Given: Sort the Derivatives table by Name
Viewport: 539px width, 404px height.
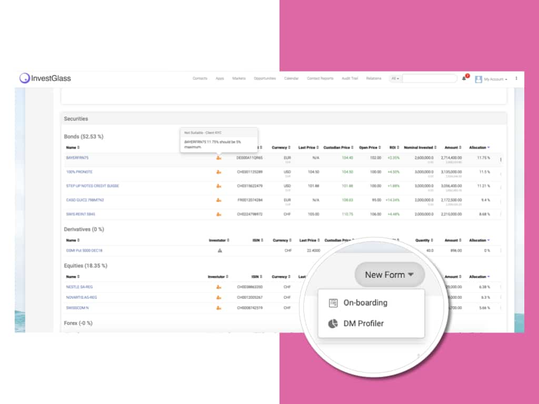Looking at the screenshot, I should (73, 240).
